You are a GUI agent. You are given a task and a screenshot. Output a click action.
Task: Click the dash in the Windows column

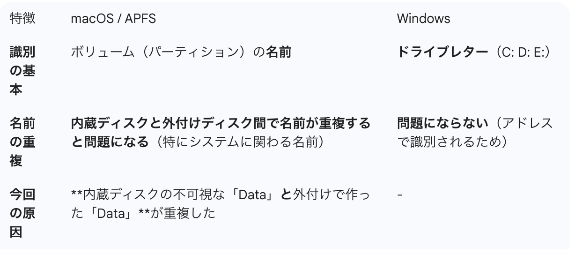399,194
